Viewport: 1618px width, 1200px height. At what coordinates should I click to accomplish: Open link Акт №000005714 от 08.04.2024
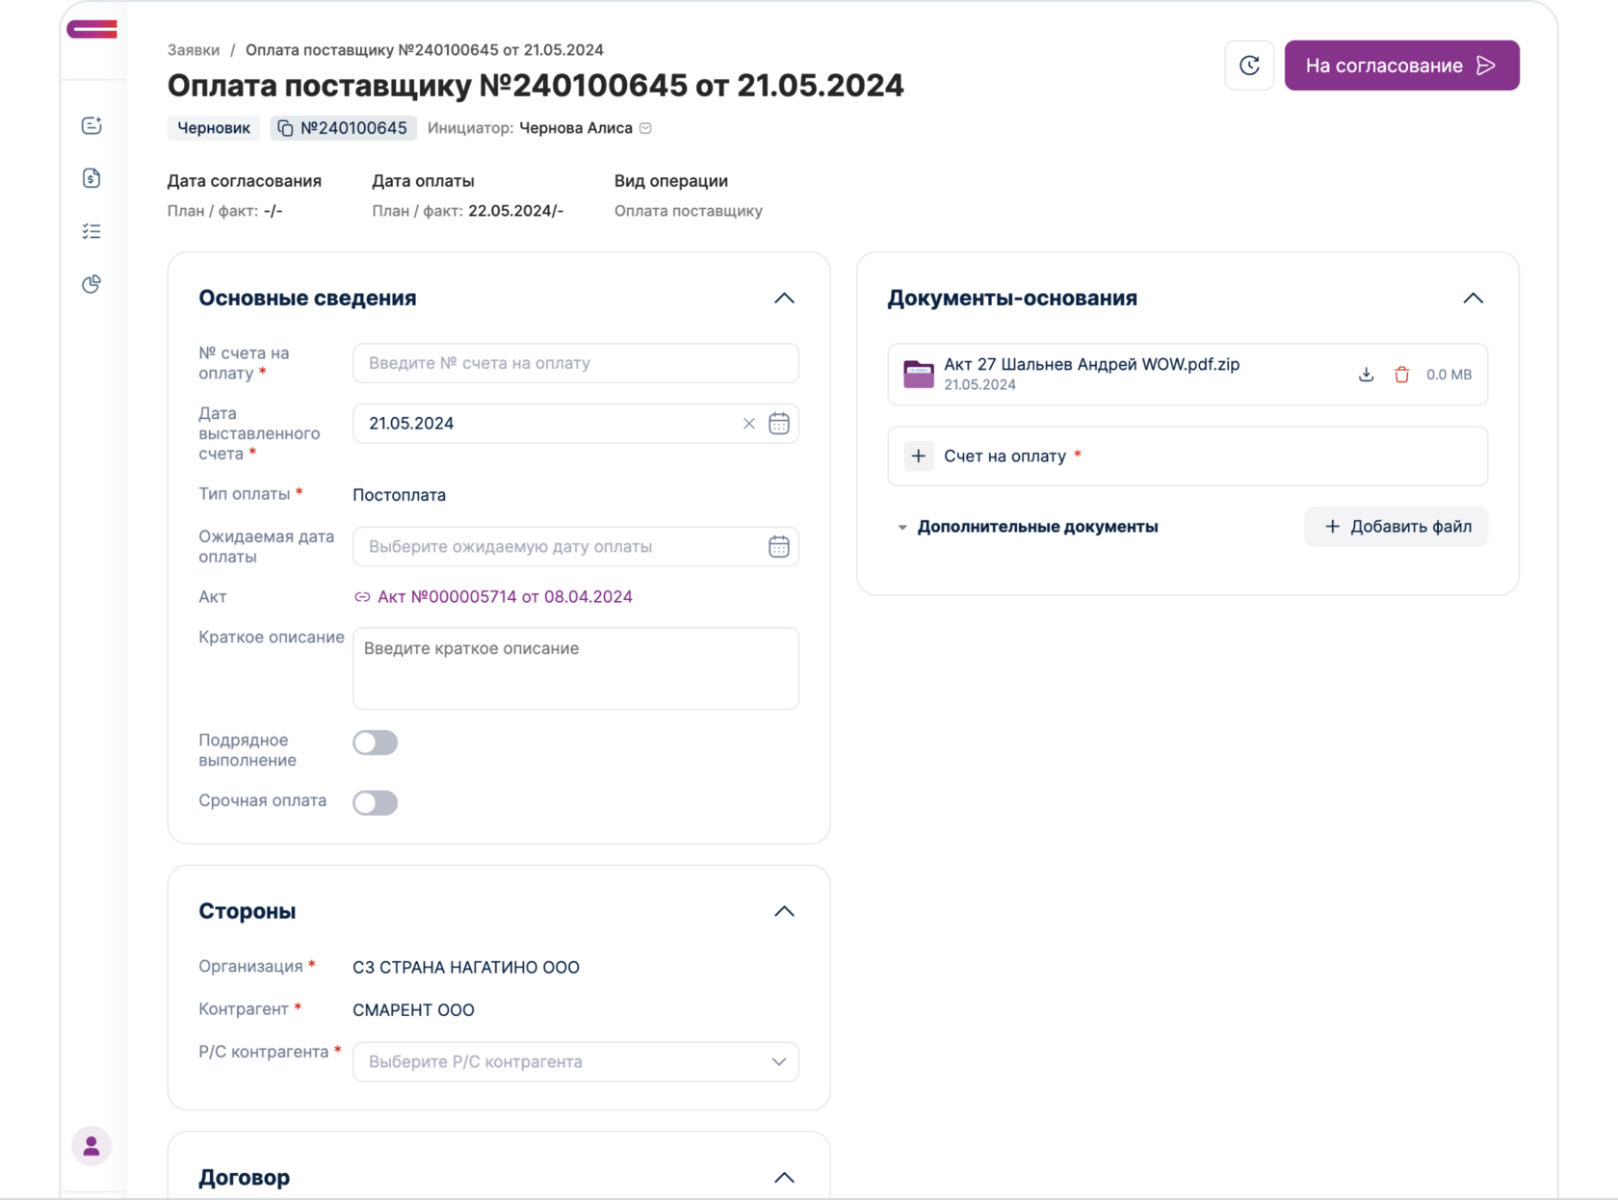pos(505,597)
